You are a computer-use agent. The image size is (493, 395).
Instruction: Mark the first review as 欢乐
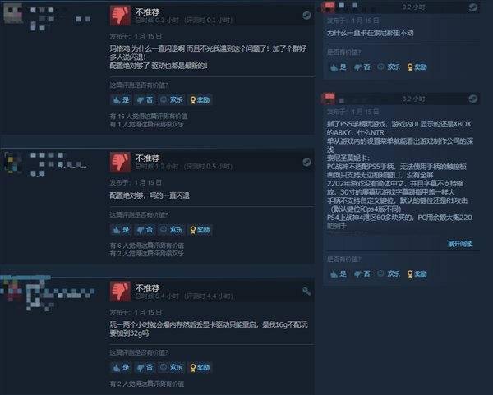coord(172,100)
